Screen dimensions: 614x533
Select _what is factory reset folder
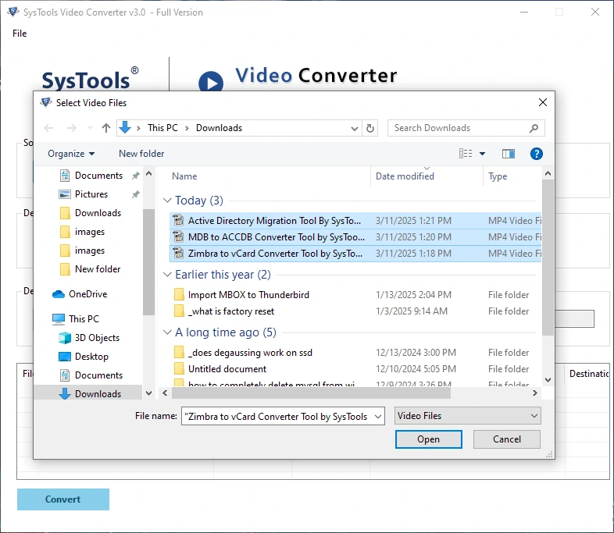(x=231, y=311)
